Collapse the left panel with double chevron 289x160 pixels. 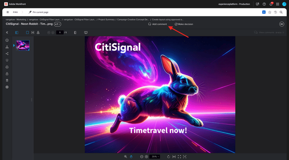7,32
